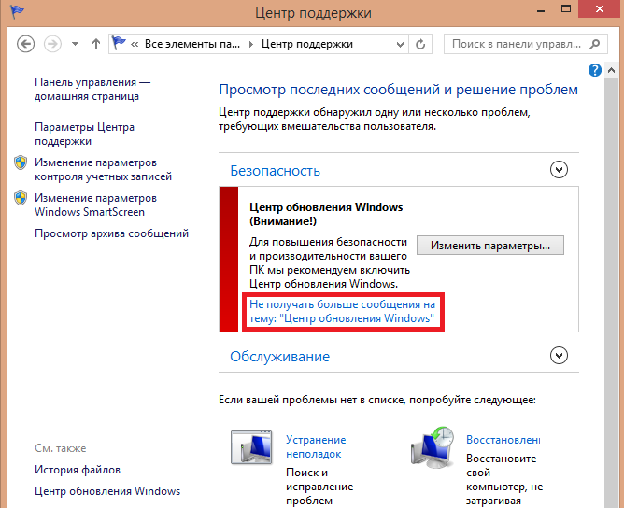The width and height of the screenshot is (624, 508).
Task: Open Параметры Центра поддержки
Action: tap(84, 134)
